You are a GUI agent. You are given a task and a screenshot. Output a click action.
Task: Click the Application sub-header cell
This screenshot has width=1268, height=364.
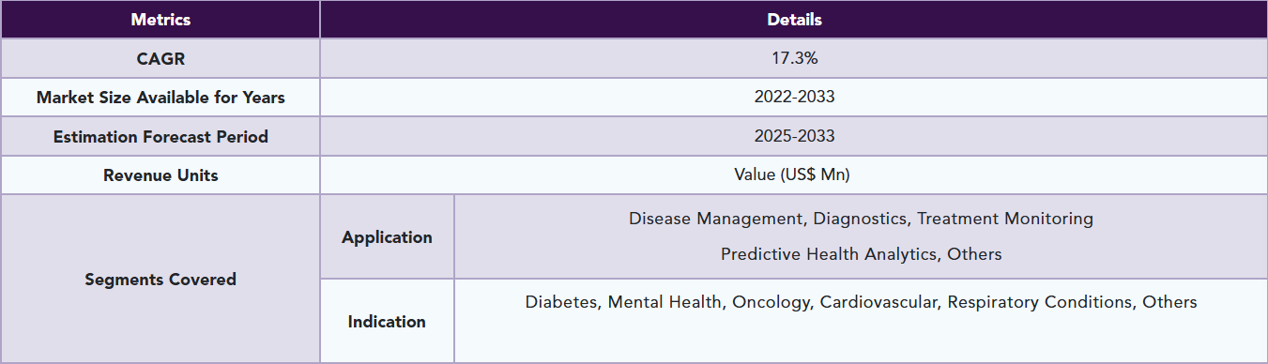pos(387,237)
